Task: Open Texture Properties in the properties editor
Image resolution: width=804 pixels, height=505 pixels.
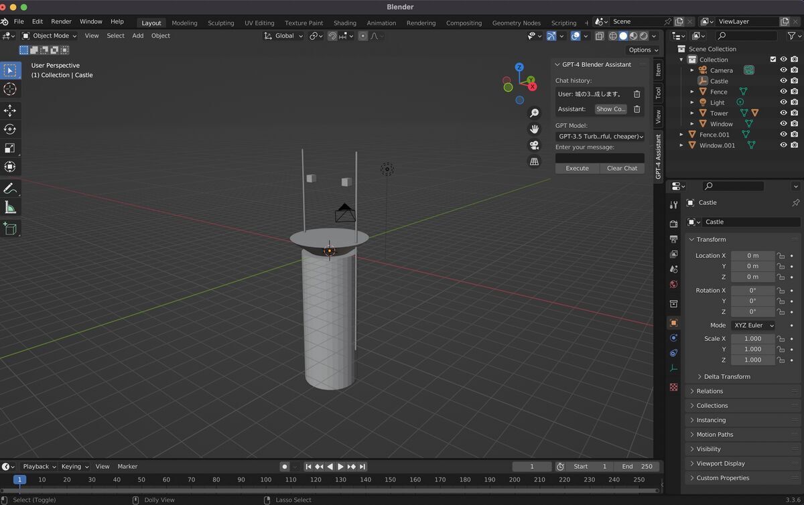Action: point(673,386)
